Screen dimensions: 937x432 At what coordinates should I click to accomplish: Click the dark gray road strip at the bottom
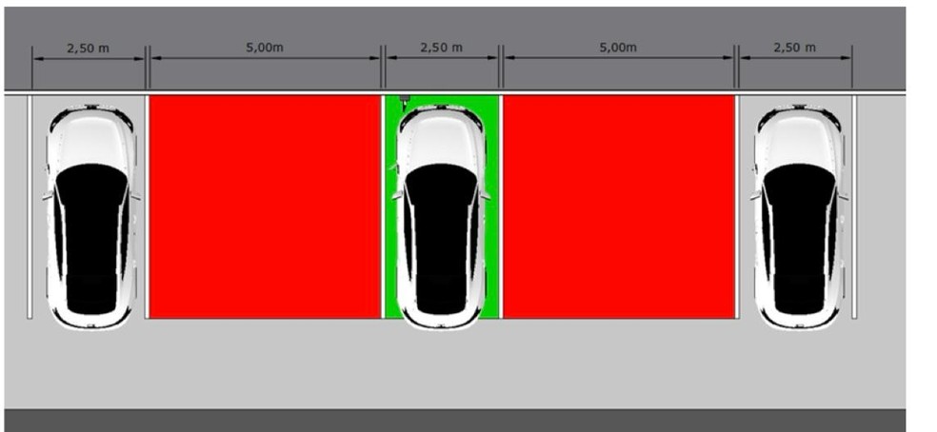[455, 421]
